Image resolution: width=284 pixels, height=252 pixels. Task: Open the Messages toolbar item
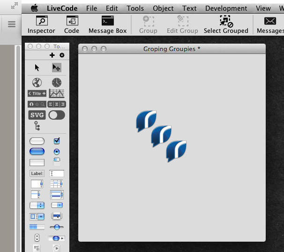pyautogui.click(x=270, y=25)
